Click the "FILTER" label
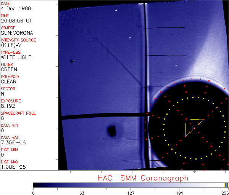 (7, 64)
